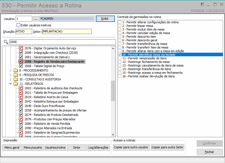The width and height of the screenshot is (225, 163).
Task: Collapse the 11 - RELATÓRIOS tree node
Action: 10,84
